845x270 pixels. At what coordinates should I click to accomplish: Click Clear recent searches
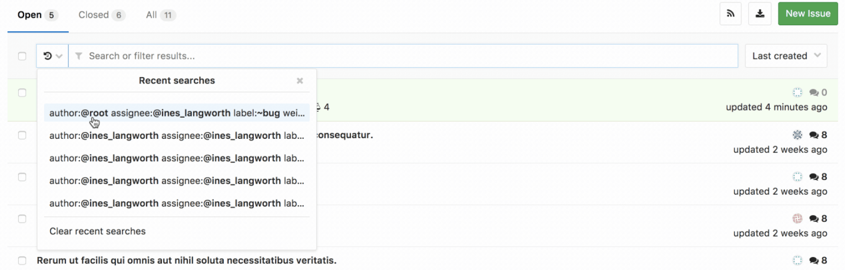98,231
